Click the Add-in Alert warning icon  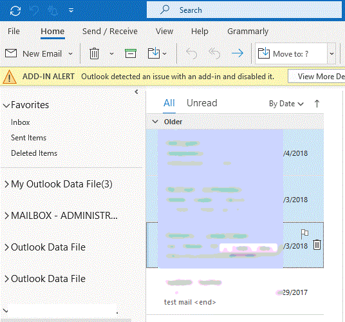coord(9,77)
